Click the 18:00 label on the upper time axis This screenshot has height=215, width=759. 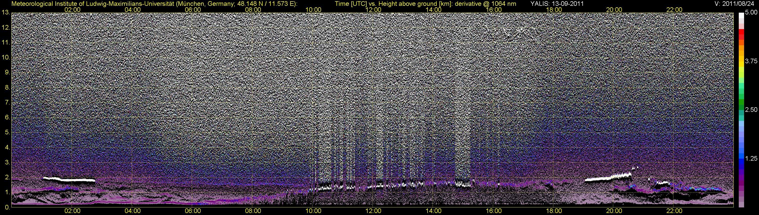point(554,10)
